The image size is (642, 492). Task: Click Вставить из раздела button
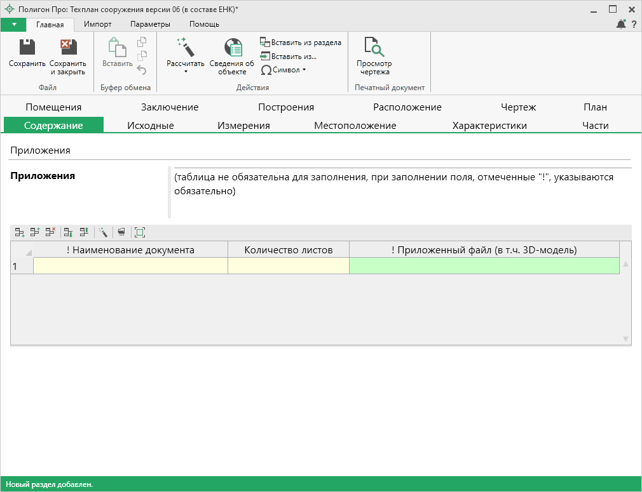tap(301, 43)
